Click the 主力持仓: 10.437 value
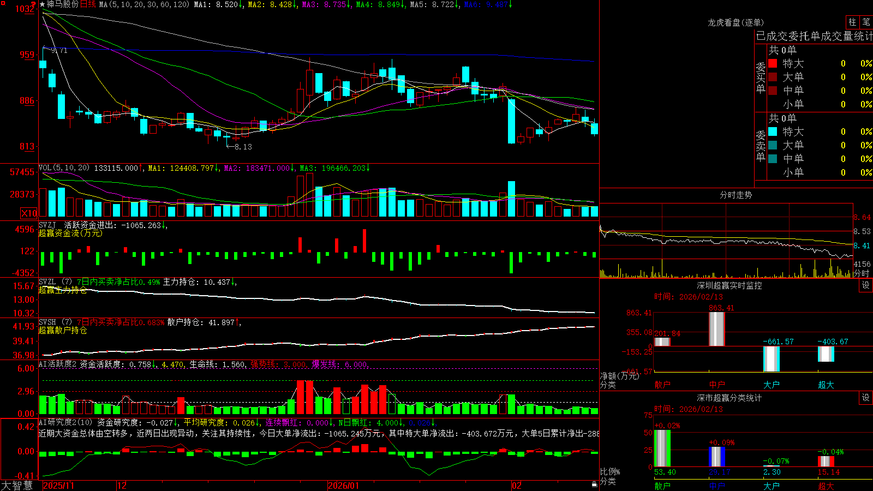Screen dimensions: 873x491 point(200,282)
